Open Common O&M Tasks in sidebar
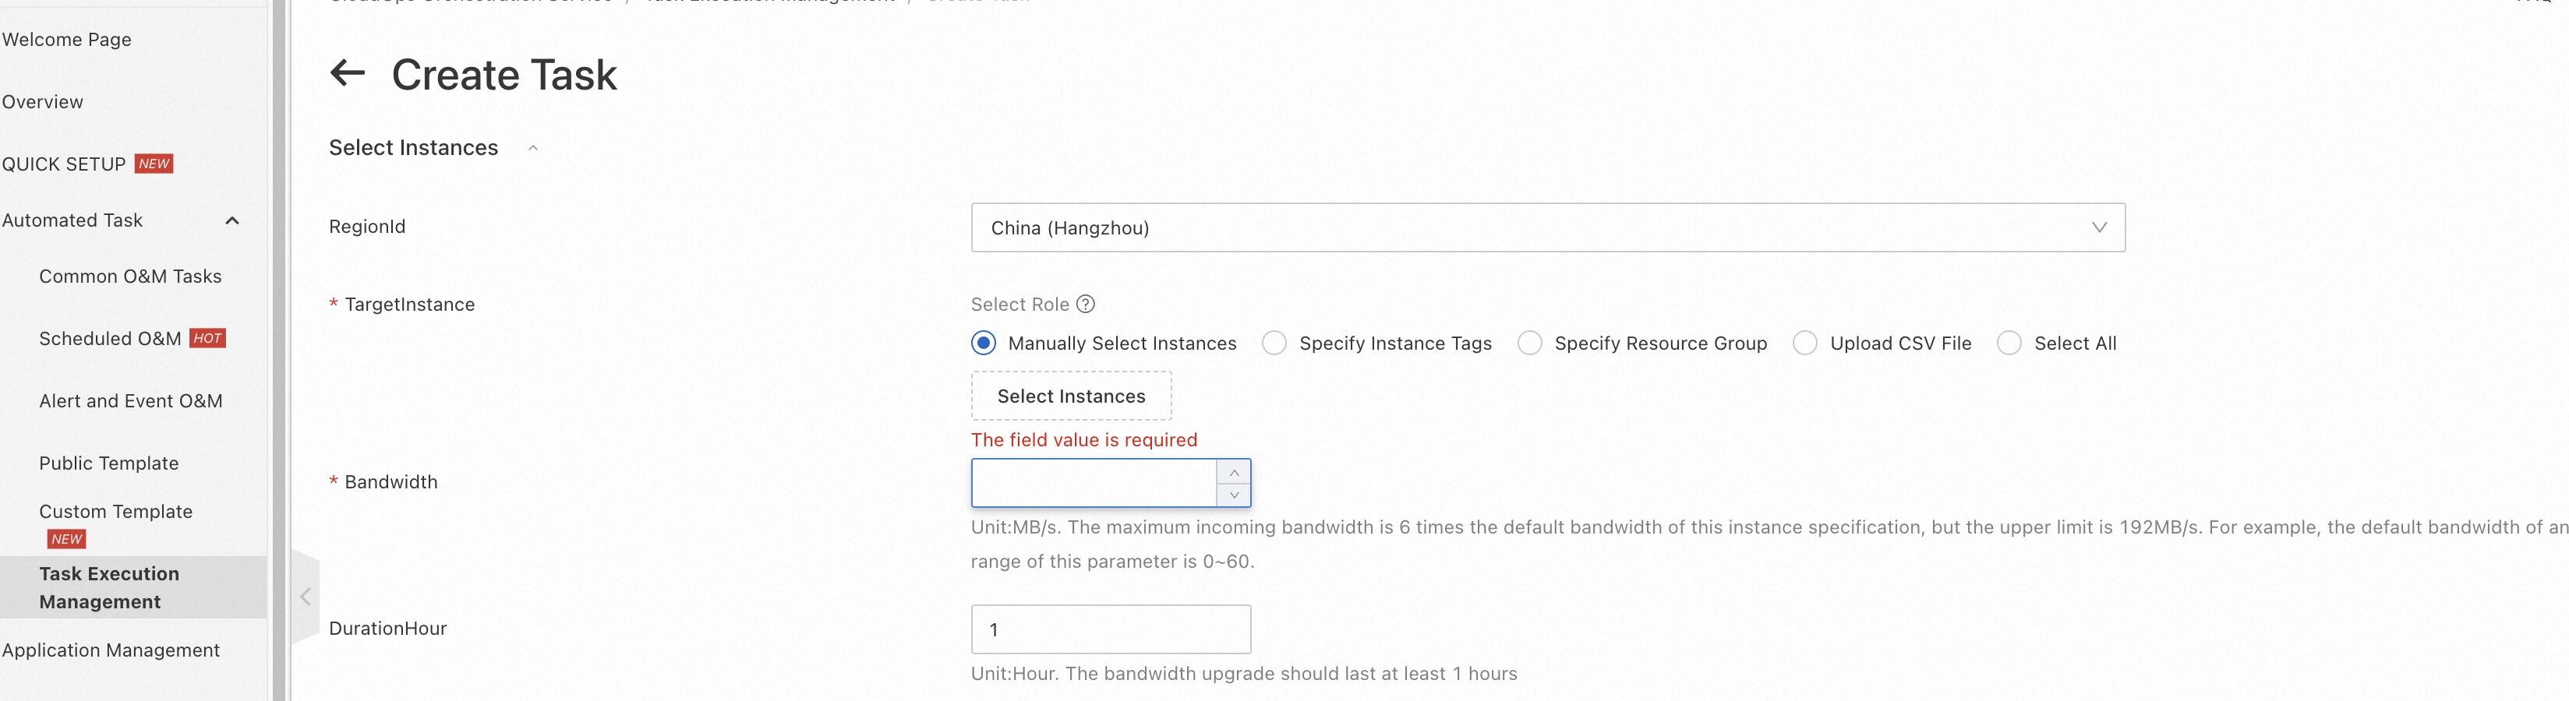This screenshot has height=701, width=2569. [x=129, y=277]
